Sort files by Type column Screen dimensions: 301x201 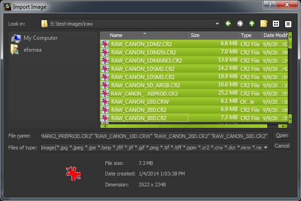tap(250, 35)
